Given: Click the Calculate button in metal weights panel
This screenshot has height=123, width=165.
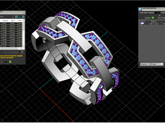Looking at the screenshot, I should [5, 62].
